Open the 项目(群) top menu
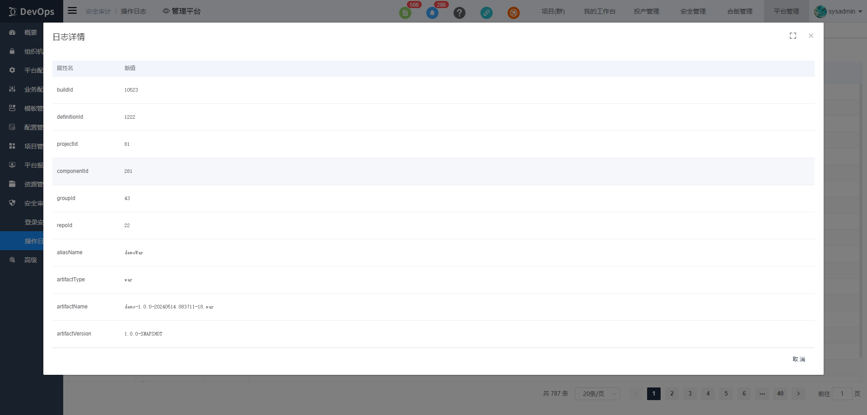The width and height of the screenshot is (867, 415). [x=553, y=11]
